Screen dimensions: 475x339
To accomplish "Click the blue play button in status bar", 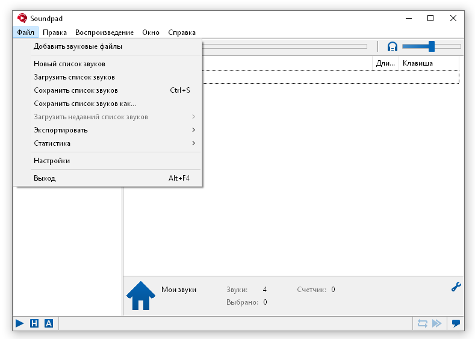I will coord(20,323).
